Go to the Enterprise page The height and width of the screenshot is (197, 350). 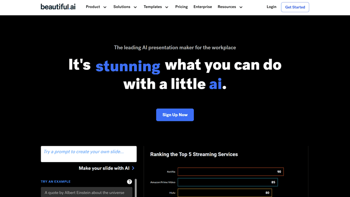point(203,7)
